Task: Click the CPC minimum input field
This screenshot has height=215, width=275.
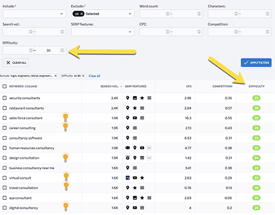Action: pos(153,32)
